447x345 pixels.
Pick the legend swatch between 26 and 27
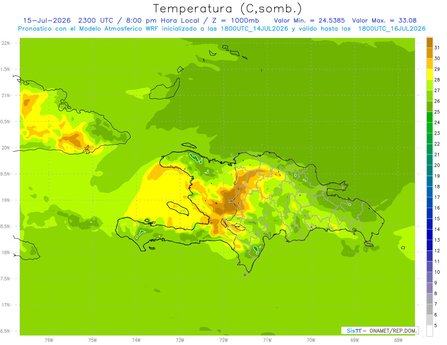pos(429,96)
